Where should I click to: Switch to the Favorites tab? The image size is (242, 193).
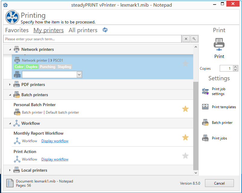tap(17, 30)
